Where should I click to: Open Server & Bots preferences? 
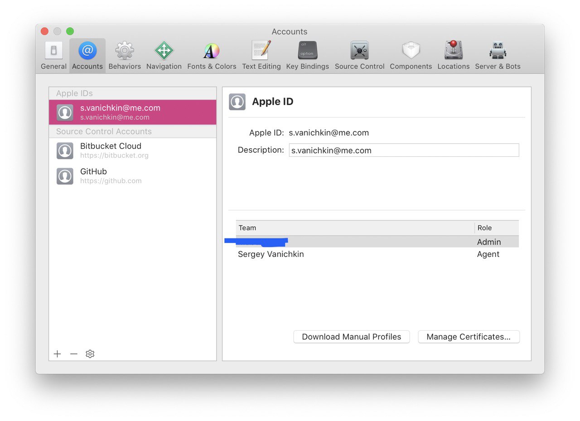pos(498,55)
